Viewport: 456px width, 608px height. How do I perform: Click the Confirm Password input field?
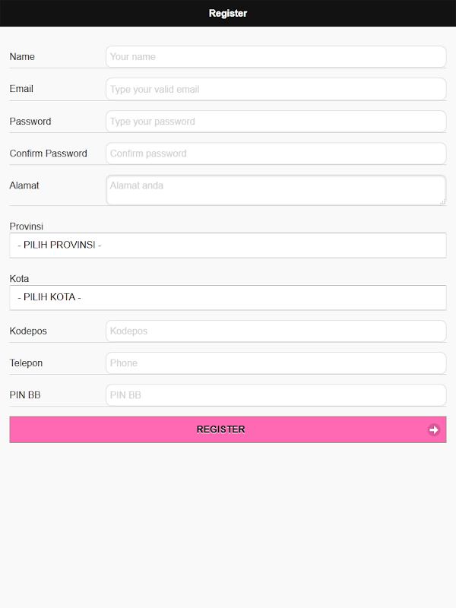(x=275, y=154)
